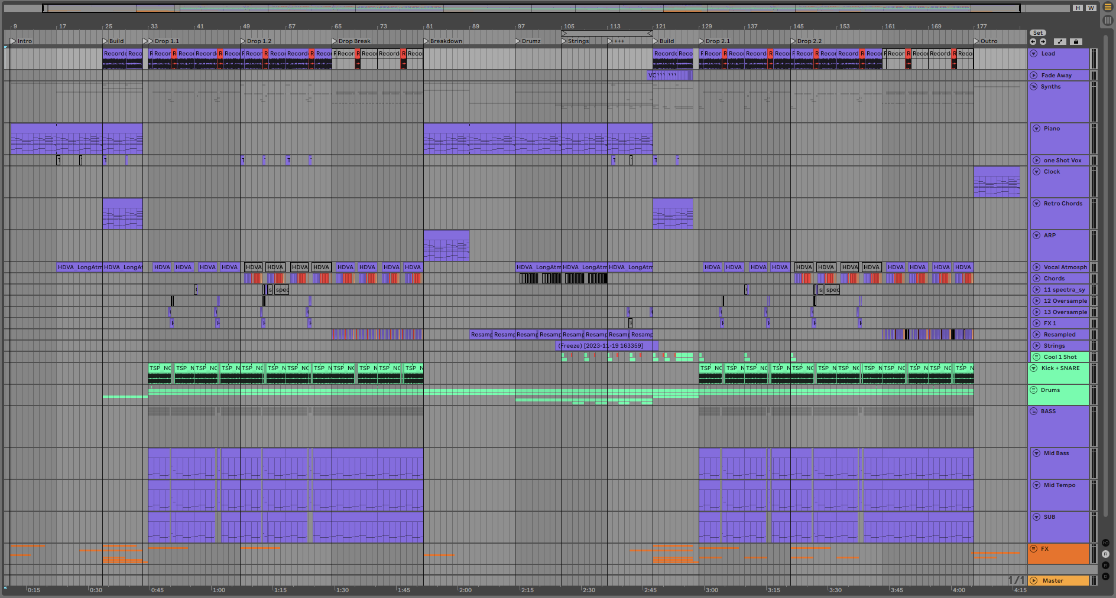
Task: Collapse the Mid Tempo track
Action: pyautogui.click(x=1036, y=485)
